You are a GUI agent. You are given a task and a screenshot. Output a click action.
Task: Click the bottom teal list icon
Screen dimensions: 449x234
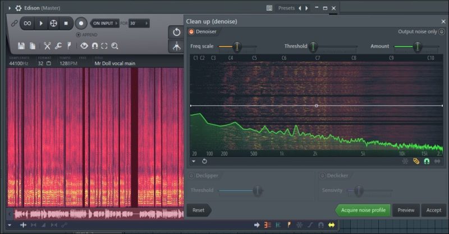click(278, 225)
